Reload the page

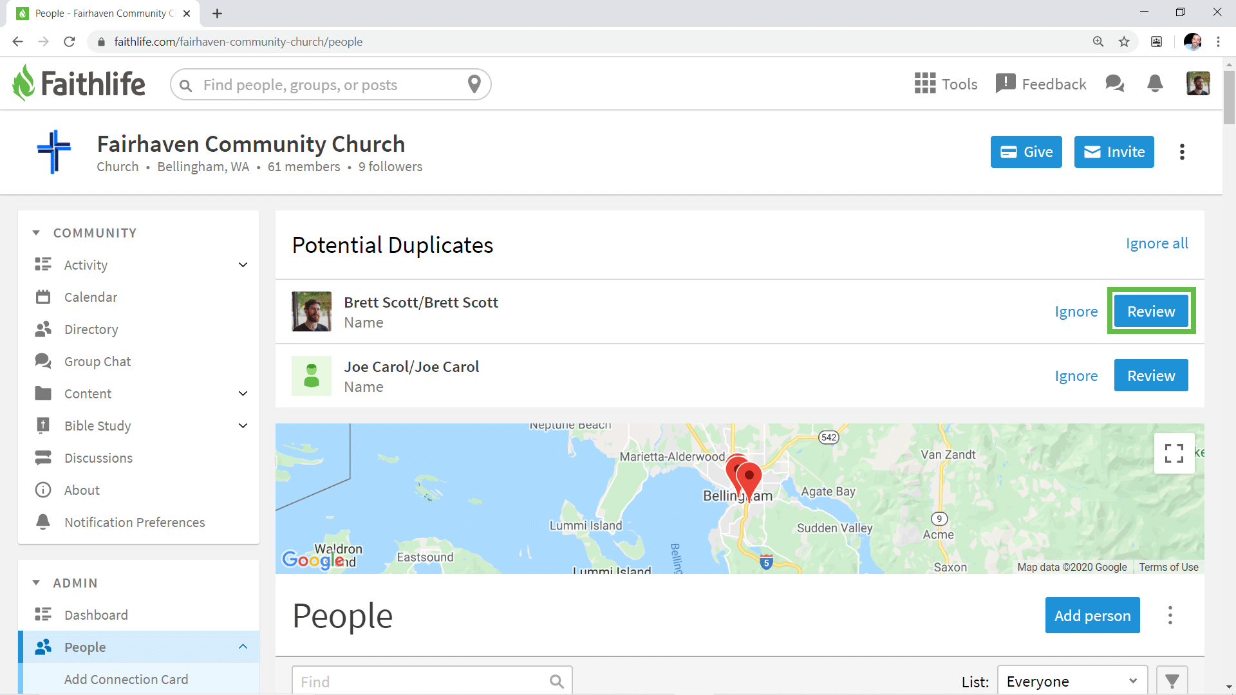tap(70, 42)
